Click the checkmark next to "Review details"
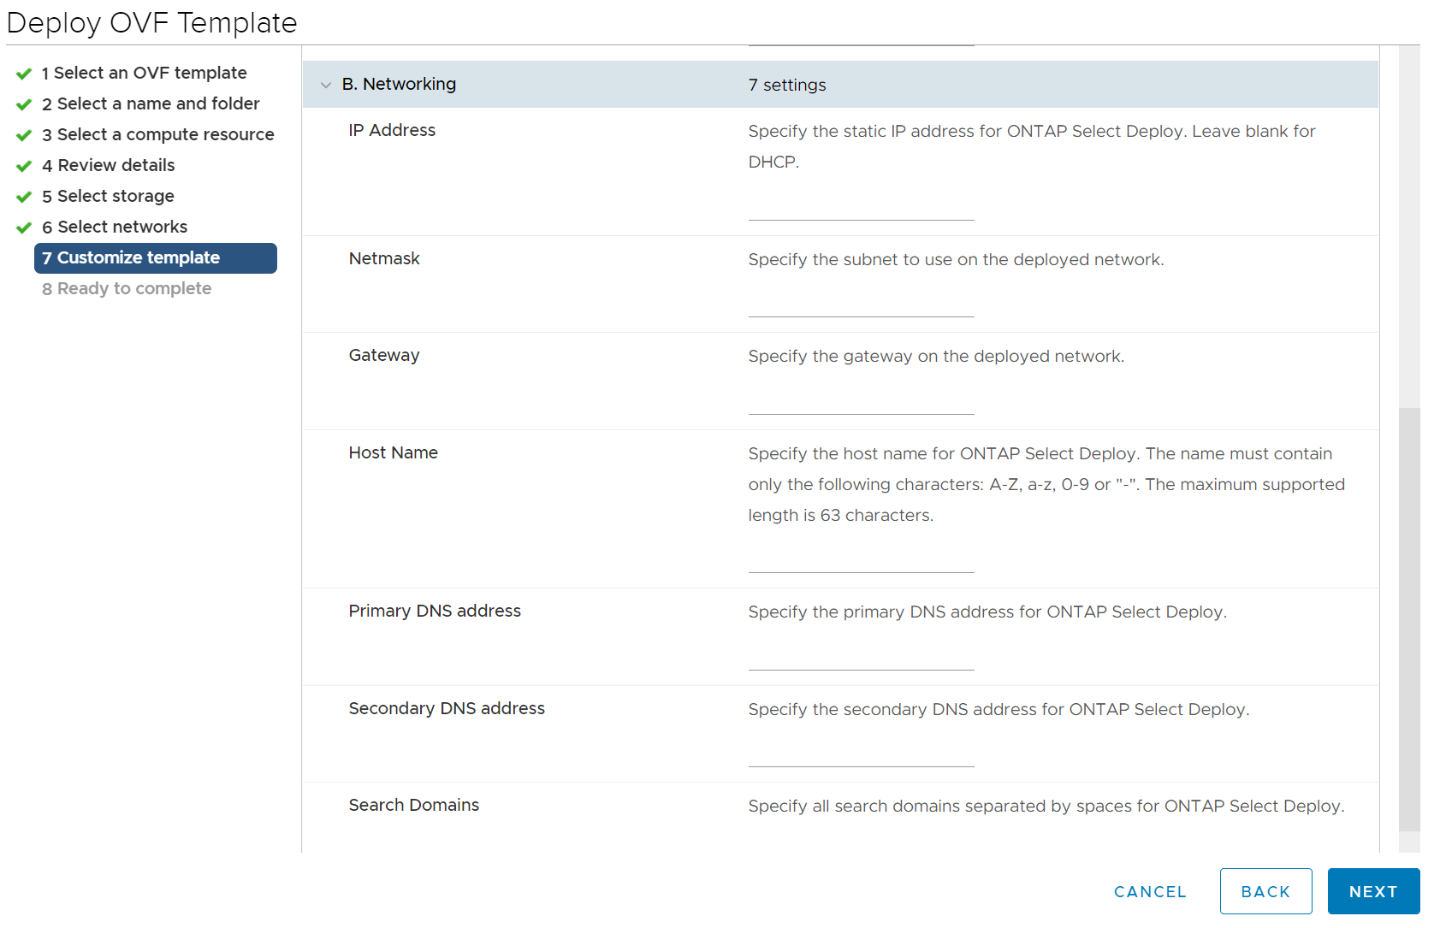The width and height of the screenshot is (1440, 928). 24,165
